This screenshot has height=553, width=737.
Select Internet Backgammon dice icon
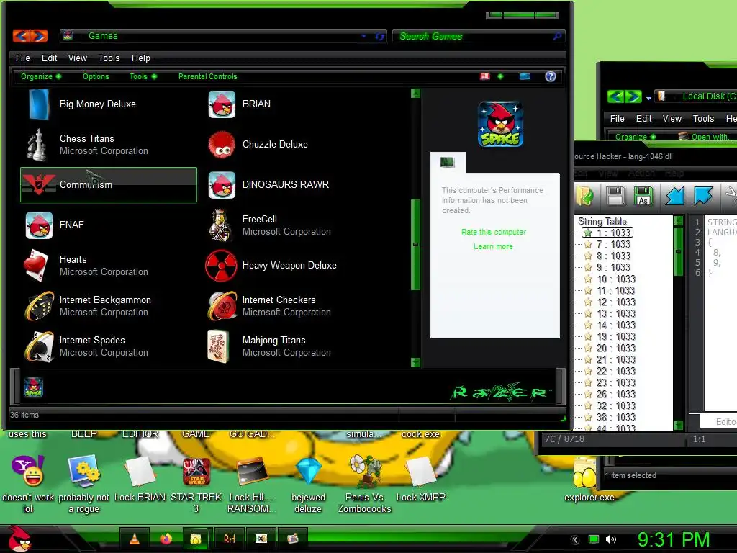tap(40, 306)
